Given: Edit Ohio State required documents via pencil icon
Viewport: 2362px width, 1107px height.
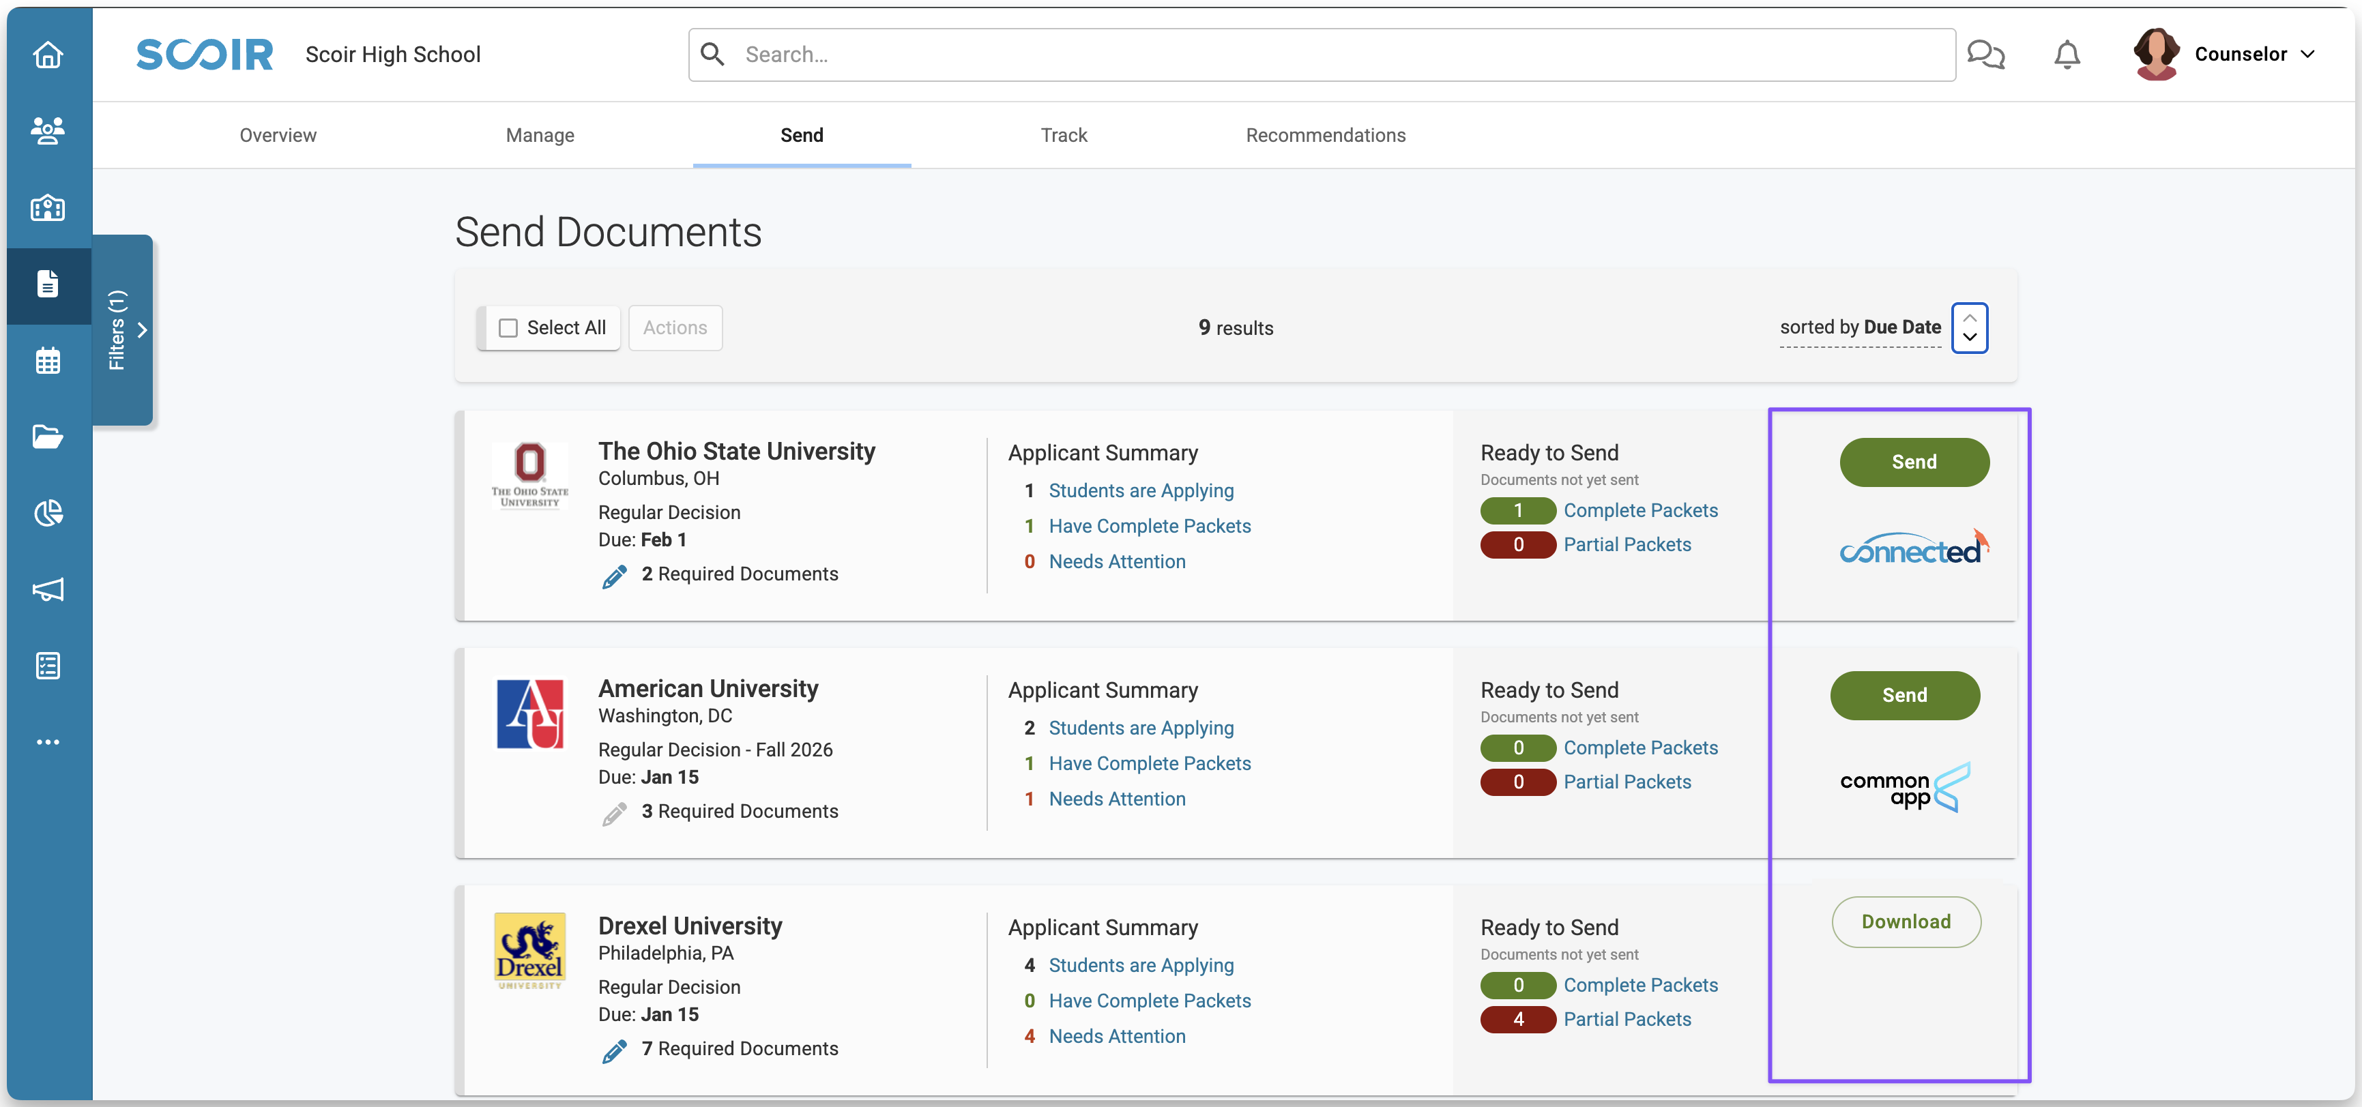Looking at the screenshot, I should (x=614, y=576).
